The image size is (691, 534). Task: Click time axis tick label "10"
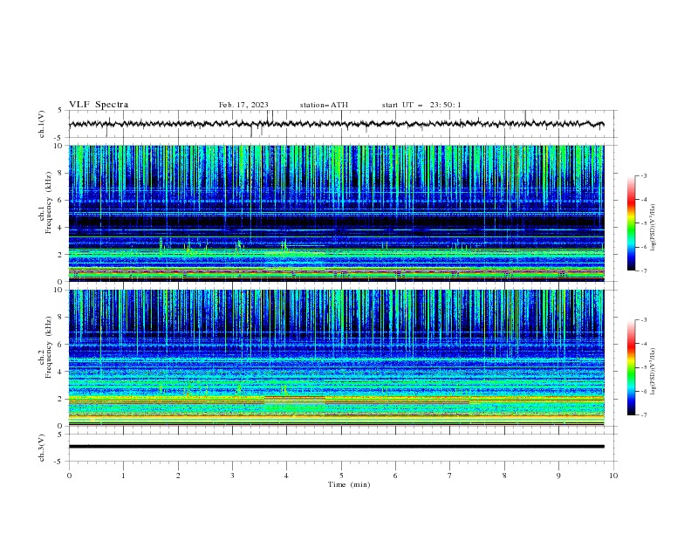[x=613, y=476]
